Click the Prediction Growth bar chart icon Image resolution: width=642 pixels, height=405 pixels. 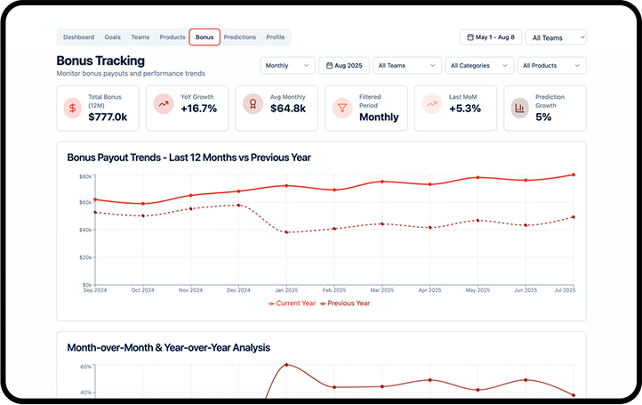coord(520,108)
